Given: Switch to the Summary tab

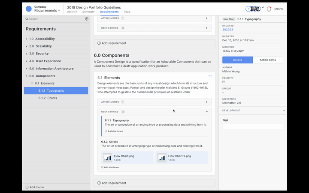Looking at the screenshot, I should click(88, 12).
